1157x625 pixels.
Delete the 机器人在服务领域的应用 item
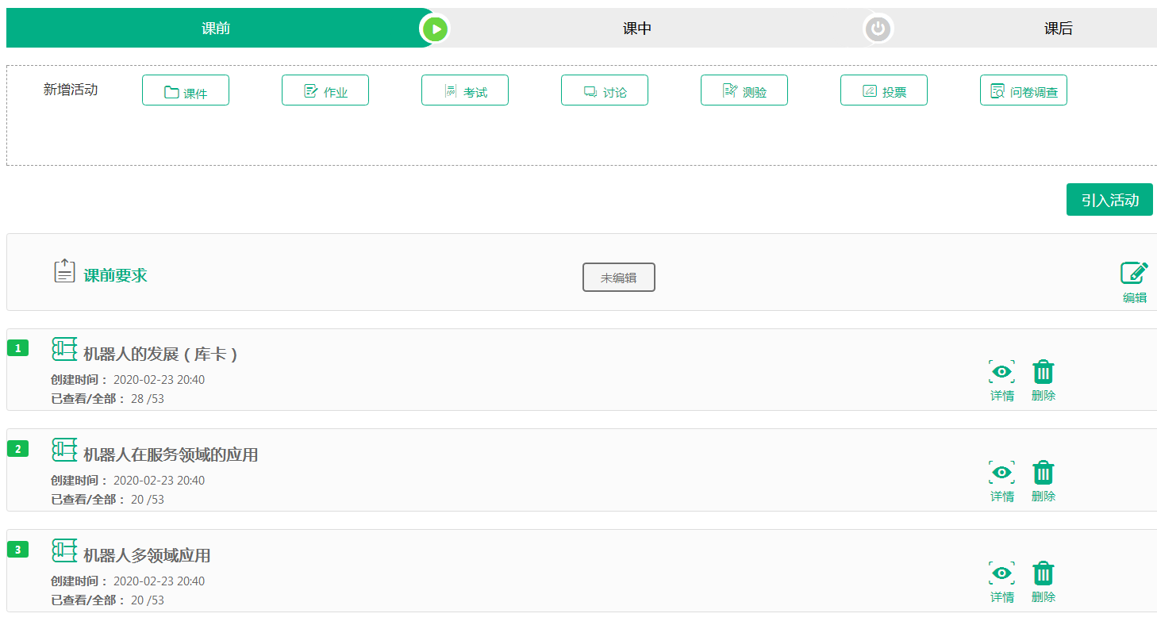tap(1043, 474)
